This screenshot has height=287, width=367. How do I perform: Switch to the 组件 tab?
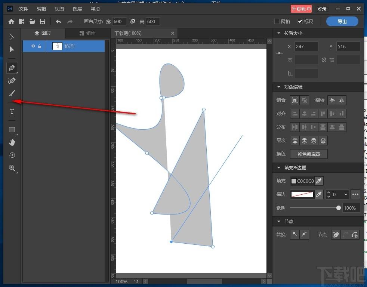[x=87, y=33]
